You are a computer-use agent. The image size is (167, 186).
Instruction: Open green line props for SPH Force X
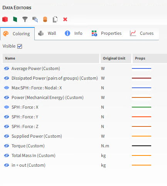pyautogui.click(x=142, y=107)
